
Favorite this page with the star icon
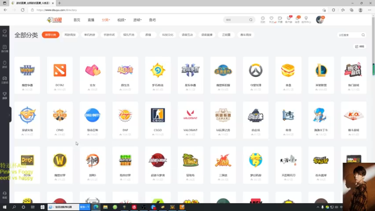point(324,10)
